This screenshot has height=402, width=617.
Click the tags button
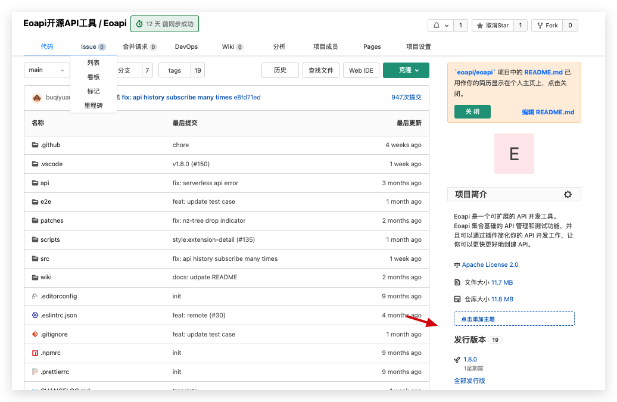tap(174, 70)
